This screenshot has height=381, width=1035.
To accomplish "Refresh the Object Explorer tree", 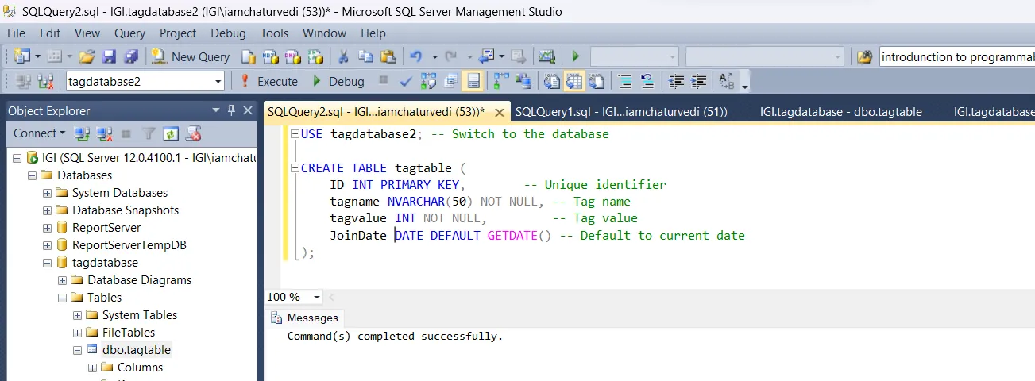I will tap(171, 133).
